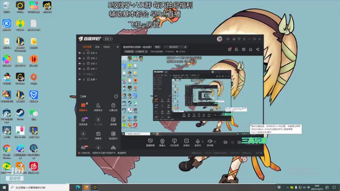Show the hidden camera layer

coord(79,74)
